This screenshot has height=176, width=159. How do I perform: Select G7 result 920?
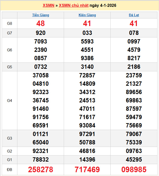point(41,33)
